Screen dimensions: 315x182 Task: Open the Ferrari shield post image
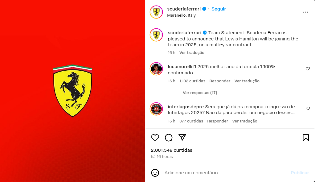72,91
